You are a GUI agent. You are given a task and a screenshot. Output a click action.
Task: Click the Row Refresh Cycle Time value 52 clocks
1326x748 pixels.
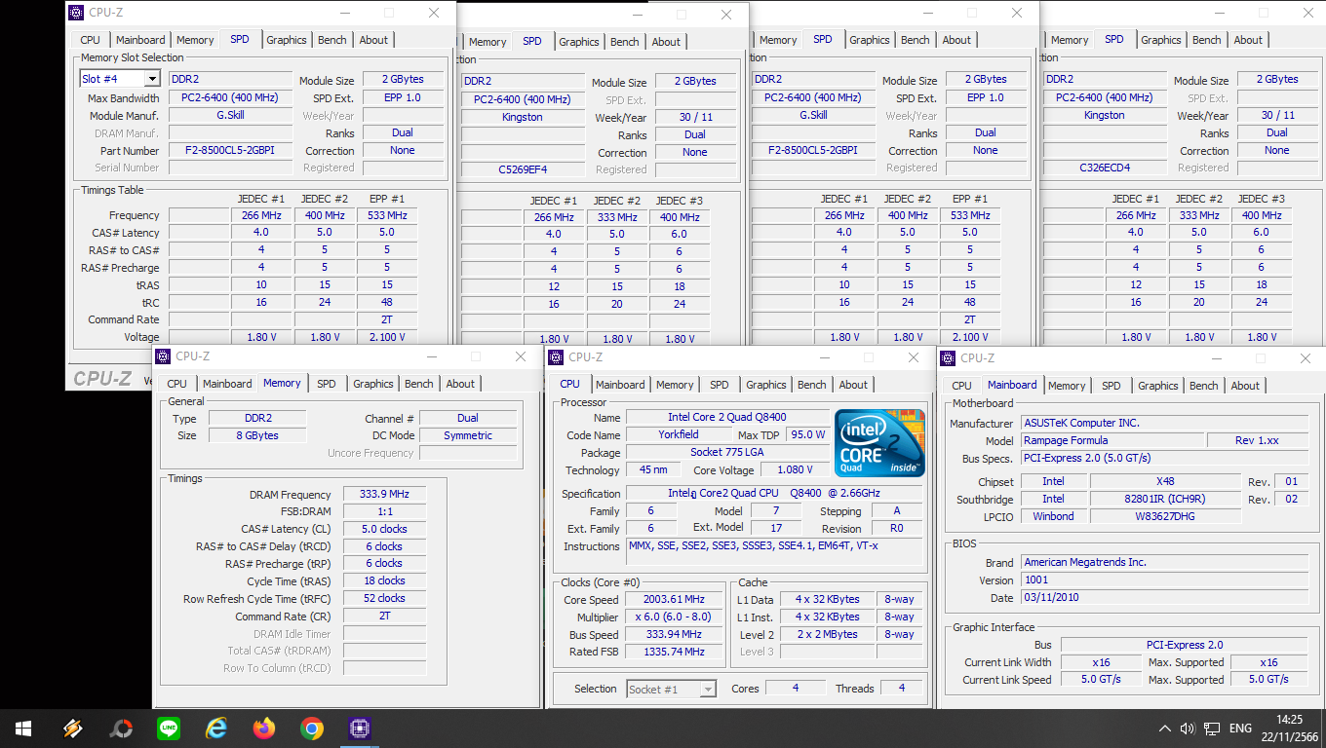pos(384,598)
